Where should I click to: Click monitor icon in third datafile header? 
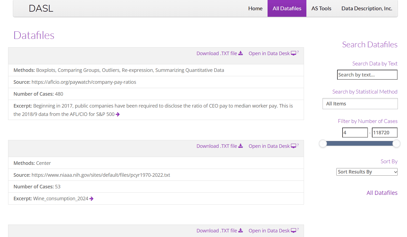click(x=293, y=231)
